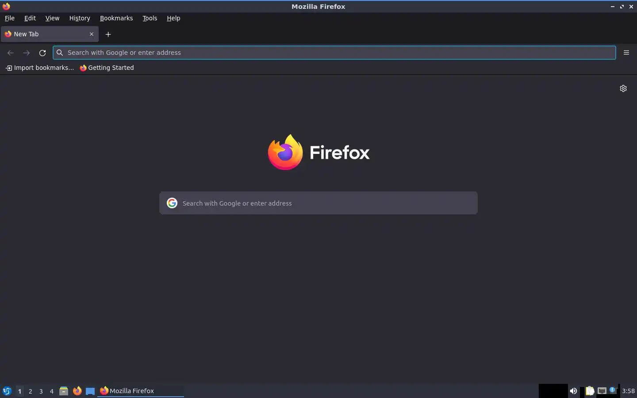The width and height of the screenshot is (637, 398).
Task: Click the center page search box
Action: (318, 203)
